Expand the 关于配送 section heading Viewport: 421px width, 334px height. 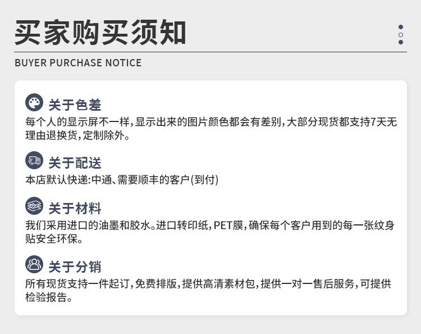click(75, 163)
